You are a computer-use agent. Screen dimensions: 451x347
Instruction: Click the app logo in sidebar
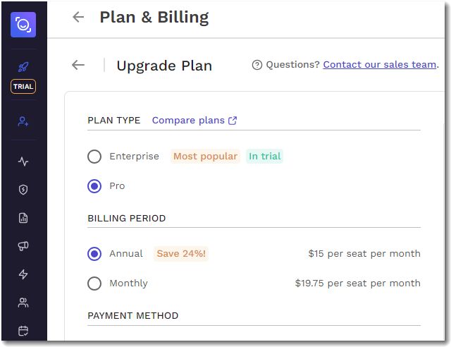23,25
